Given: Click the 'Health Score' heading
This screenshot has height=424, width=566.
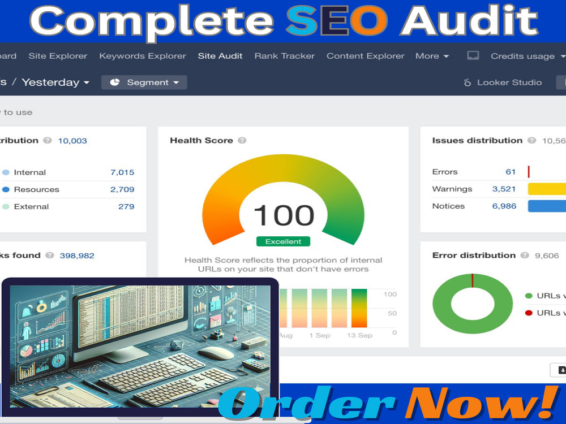Looking at the screenshot, I should click(x=201, y=140).
